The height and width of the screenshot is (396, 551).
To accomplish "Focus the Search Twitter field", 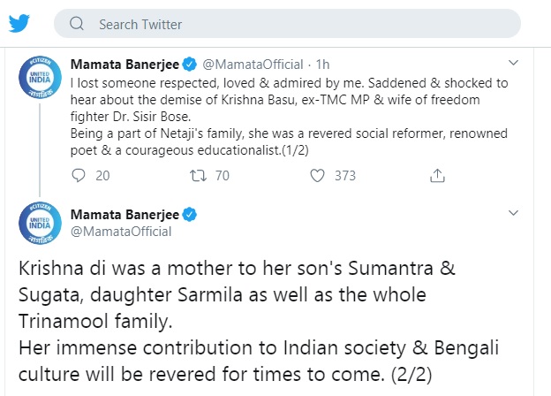I will tap(287, 24).
